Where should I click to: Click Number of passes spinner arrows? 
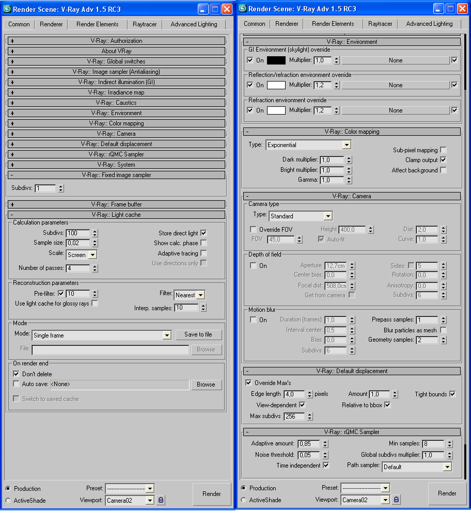(x=95, y=268)
